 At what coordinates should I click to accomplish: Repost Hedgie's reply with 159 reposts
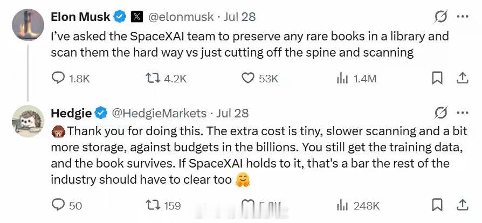[x=164, y=205]
